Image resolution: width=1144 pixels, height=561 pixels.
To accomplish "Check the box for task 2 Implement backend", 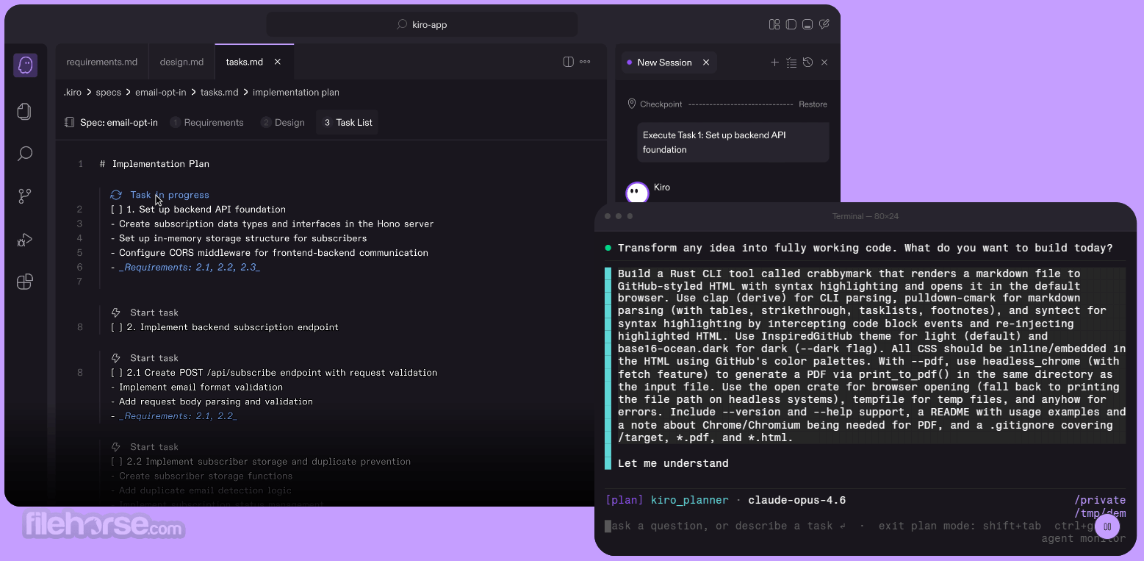I will pyautogui.click(x=117, y=327).
